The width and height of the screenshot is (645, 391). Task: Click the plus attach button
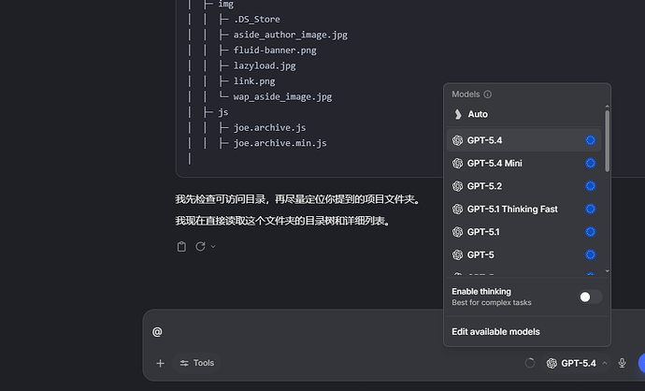click(x=161, y=363)
